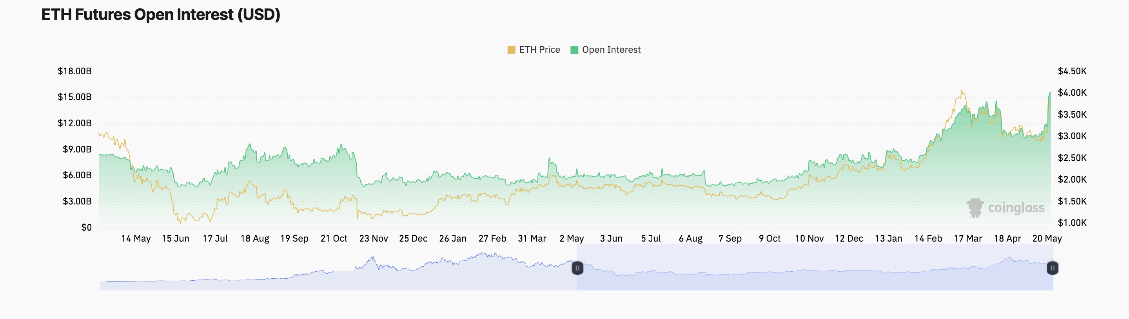Click the 2 May x-axis label

tap(572, 238)
